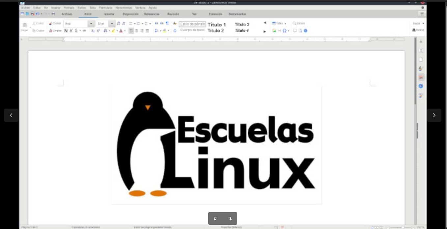The image size is (447, 229).
Task: Select right text alignment
Action: (142, 31)
